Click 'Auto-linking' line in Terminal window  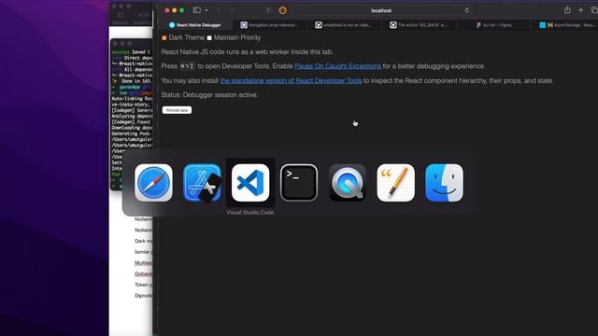coord(132,98)
